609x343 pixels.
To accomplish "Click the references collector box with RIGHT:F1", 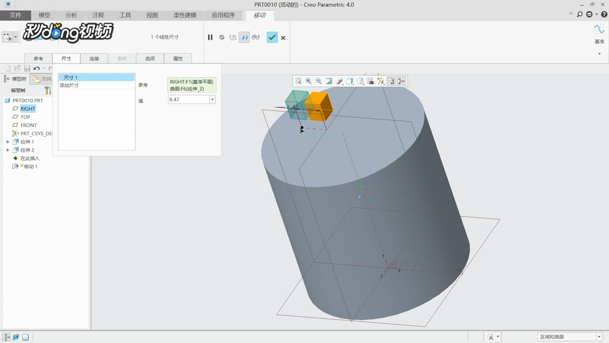I will 192,85.
